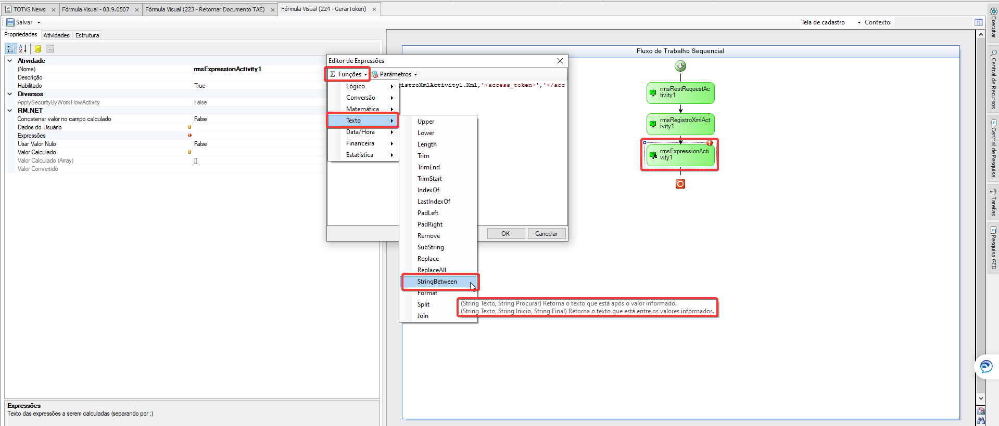This screenshot has width=999, height=426.
Task: Open the 223 Retornar Documento TAE tab
Action: coord(205,9)
